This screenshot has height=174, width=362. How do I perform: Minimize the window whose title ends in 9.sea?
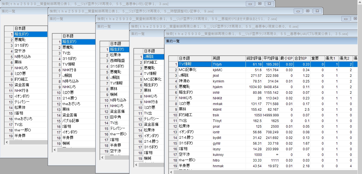(x=298, y=11)
